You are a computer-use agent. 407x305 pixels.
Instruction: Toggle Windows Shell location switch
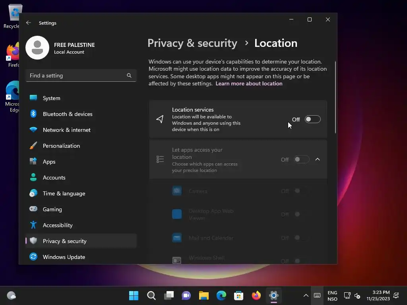point(301,261)
